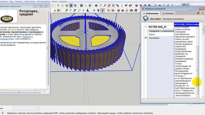Viewport: 205px width, 115px height.
Task: Click the refresh icon in Component Attributes
Action: [198, 13]
